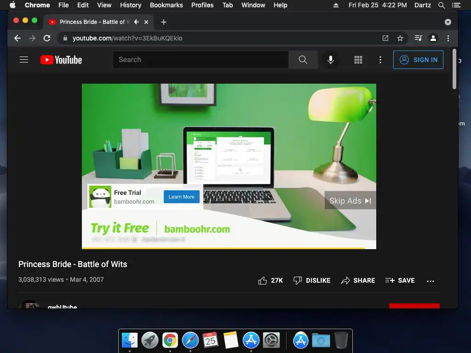Go forward in Chrome

pyautogui.click(x=32, y=38)
